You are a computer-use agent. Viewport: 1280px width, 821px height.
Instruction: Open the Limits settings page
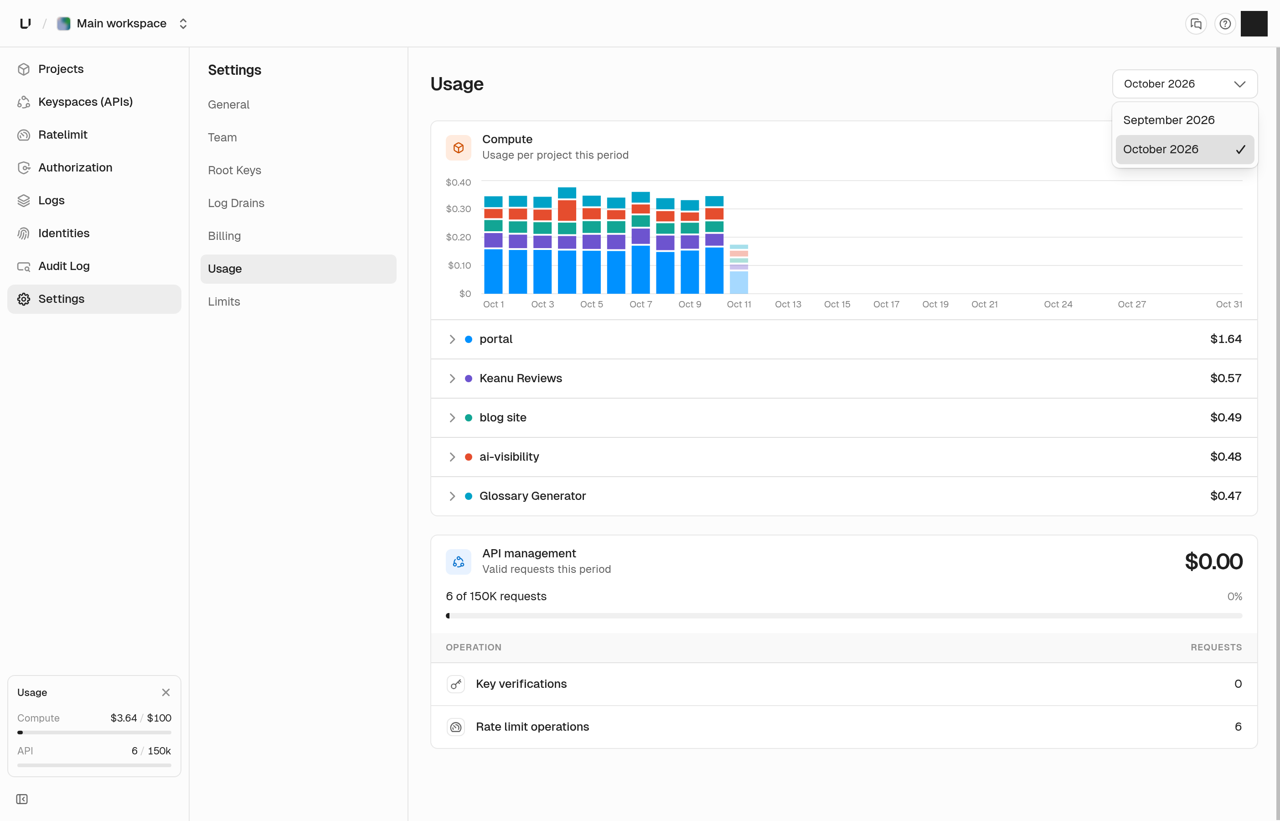point(298,301)
